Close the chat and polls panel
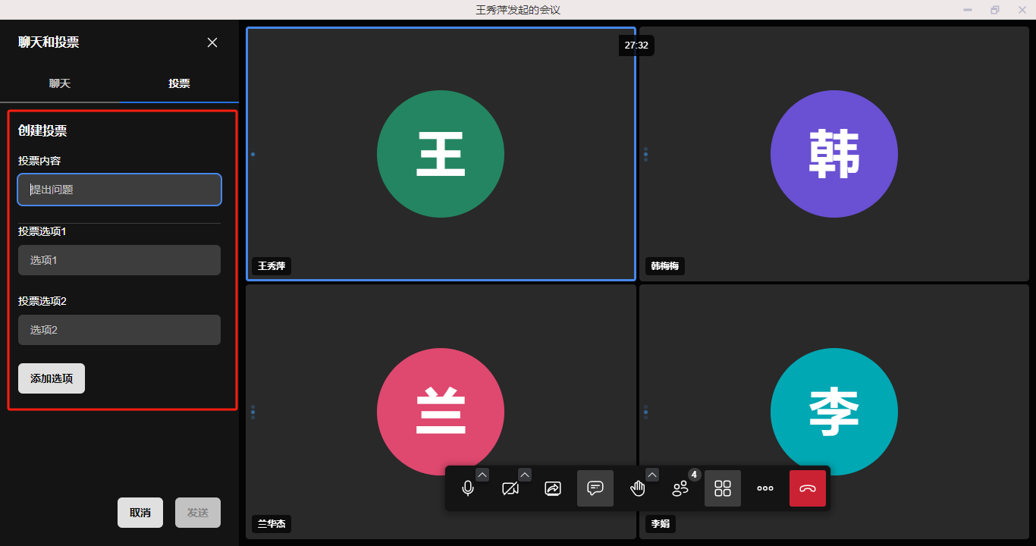Viewport: 1036px width, 546px height. point(212,42)
